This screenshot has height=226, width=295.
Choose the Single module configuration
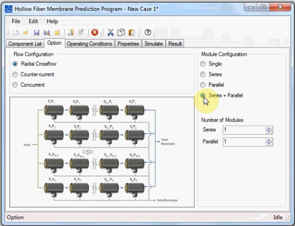(x=203, y=64)
